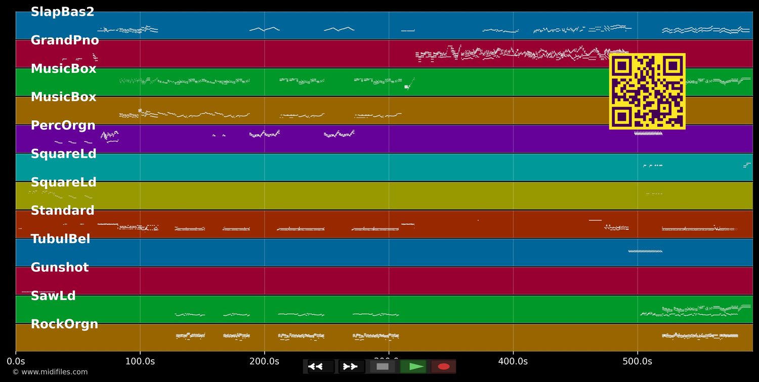Start playback with the green play button

tap(413, 366)
